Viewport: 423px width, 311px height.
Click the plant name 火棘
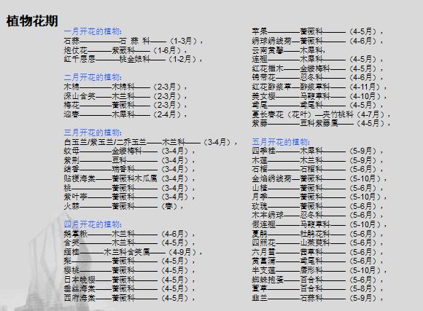point(71,206)
